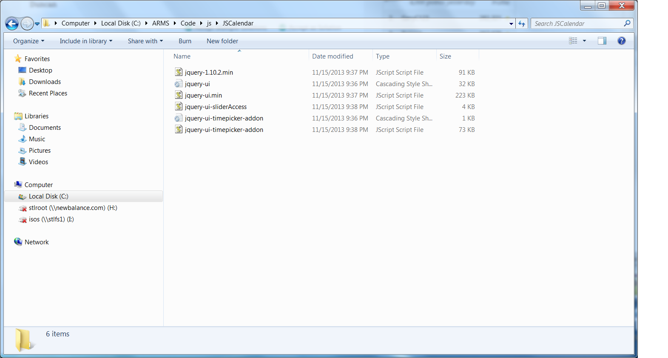Click the Network icon in navigation pane

18,242
